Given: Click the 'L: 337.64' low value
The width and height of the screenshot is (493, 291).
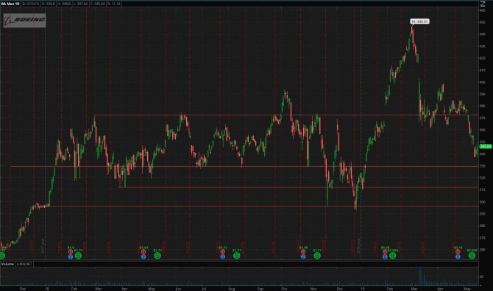Looking at the screenshot, I should pos(80,4).
